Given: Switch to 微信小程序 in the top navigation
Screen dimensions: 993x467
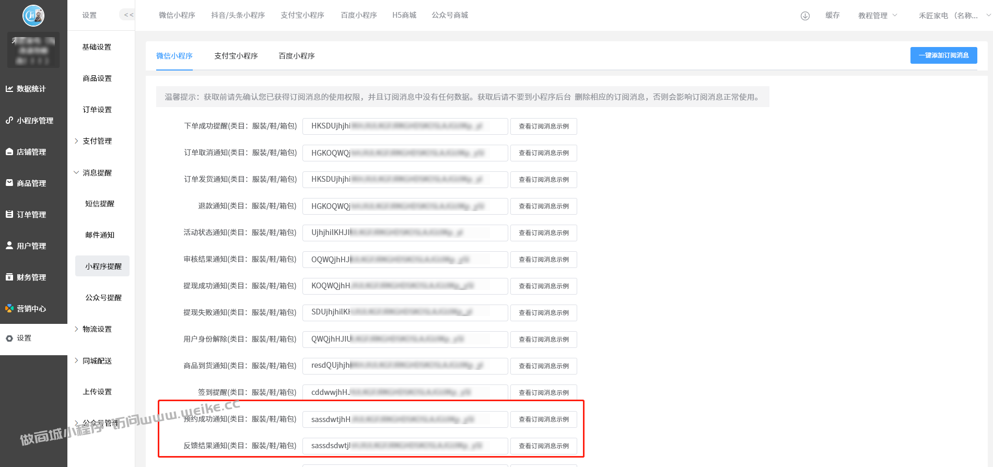Looking at the screenshot, I should 177,15.
